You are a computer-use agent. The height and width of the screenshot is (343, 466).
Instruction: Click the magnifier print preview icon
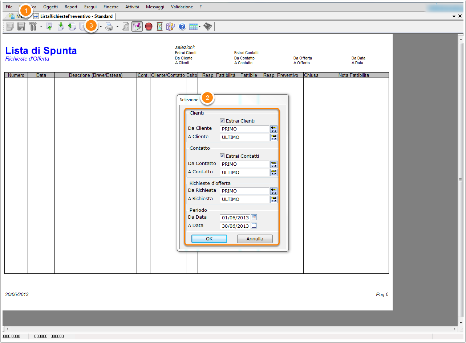tap(126, 27)
